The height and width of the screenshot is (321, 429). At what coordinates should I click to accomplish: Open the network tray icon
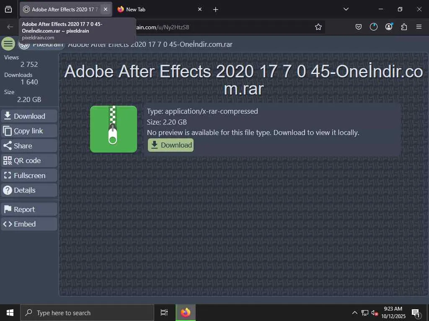[365, 313]
